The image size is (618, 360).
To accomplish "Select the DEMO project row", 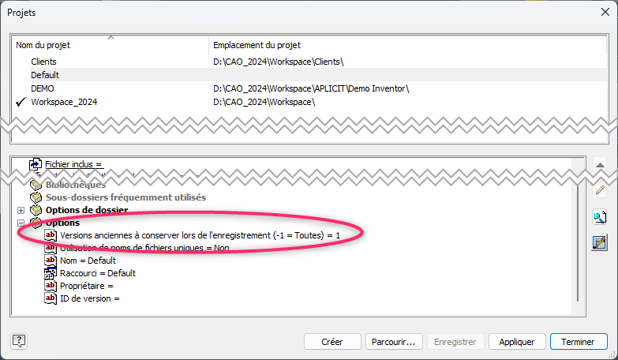I will tap(43, 88).
